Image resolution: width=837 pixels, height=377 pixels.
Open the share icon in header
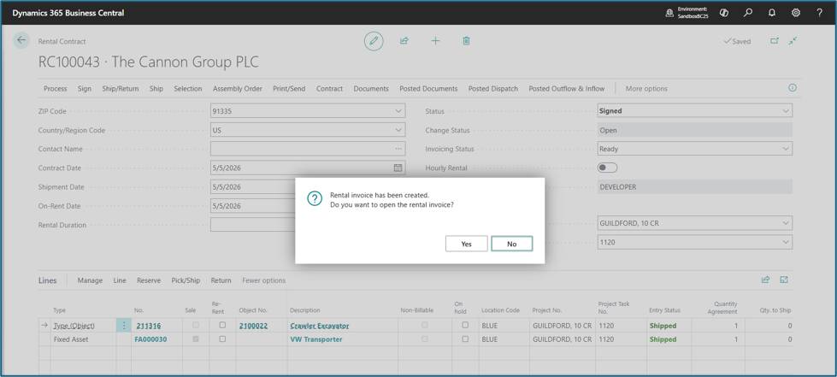click(x=404, y=41)
